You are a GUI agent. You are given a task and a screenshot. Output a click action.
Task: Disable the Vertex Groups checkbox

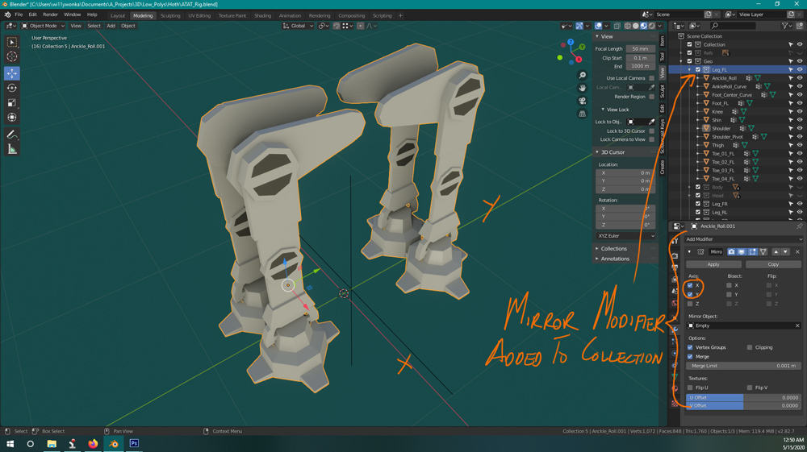pos(690,347)
